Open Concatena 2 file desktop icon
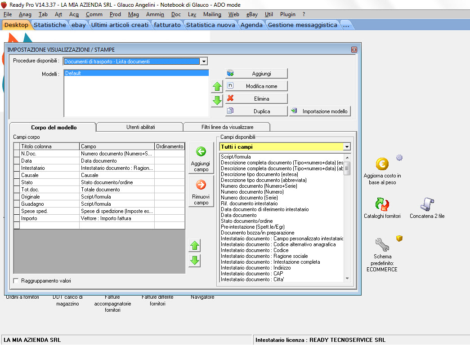This screenshot has height=345, width=470. 427,205
